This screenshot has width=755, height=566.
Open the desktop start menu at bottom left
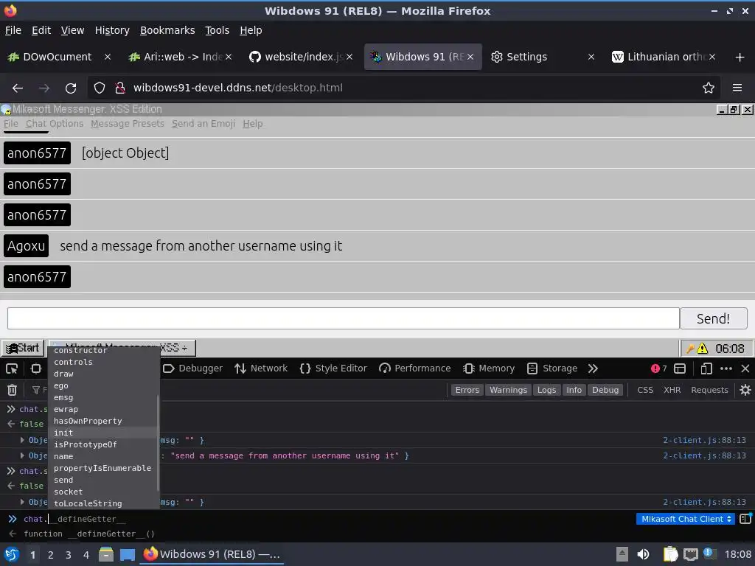12,554
